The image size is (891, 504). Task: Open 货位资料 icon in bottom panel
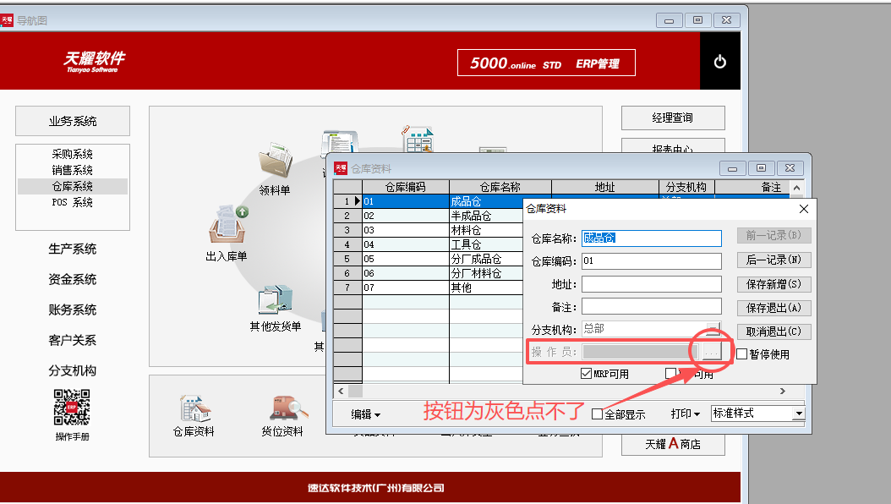point(282,409)
